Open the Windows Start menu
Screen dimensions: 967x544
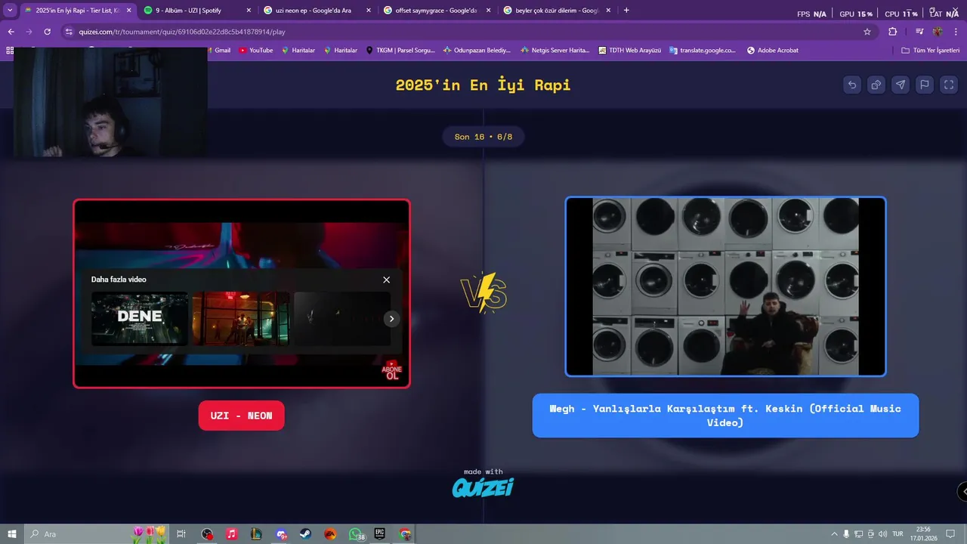(12, 534)
